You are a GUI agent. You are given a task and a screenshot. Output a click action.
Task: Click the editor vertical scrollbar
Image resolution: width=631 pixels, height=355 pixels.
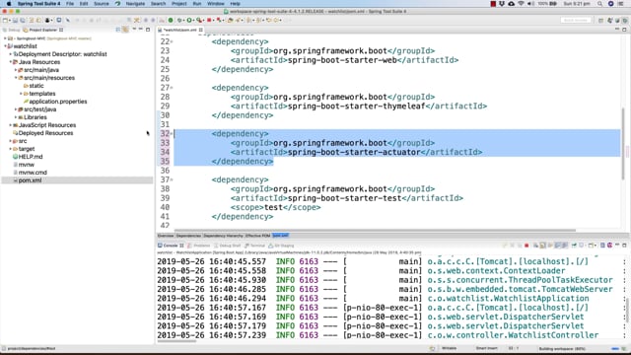click(623, 143)
